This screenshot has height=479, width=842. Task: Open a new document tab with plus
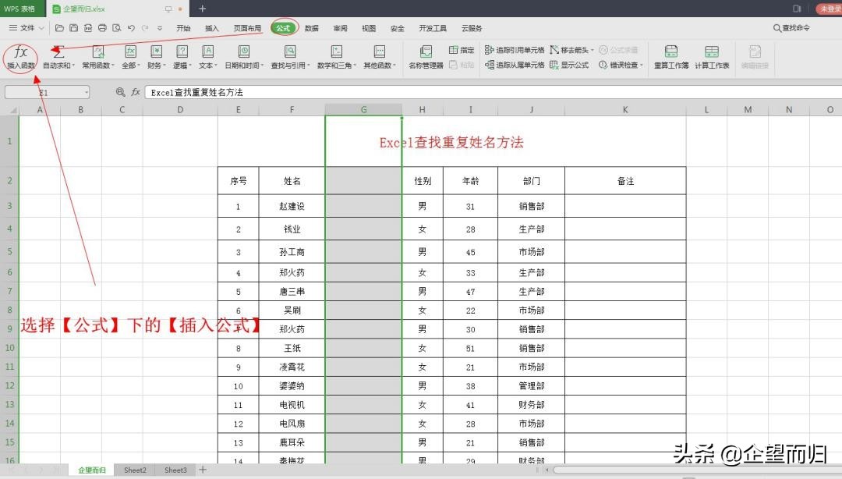202,9
